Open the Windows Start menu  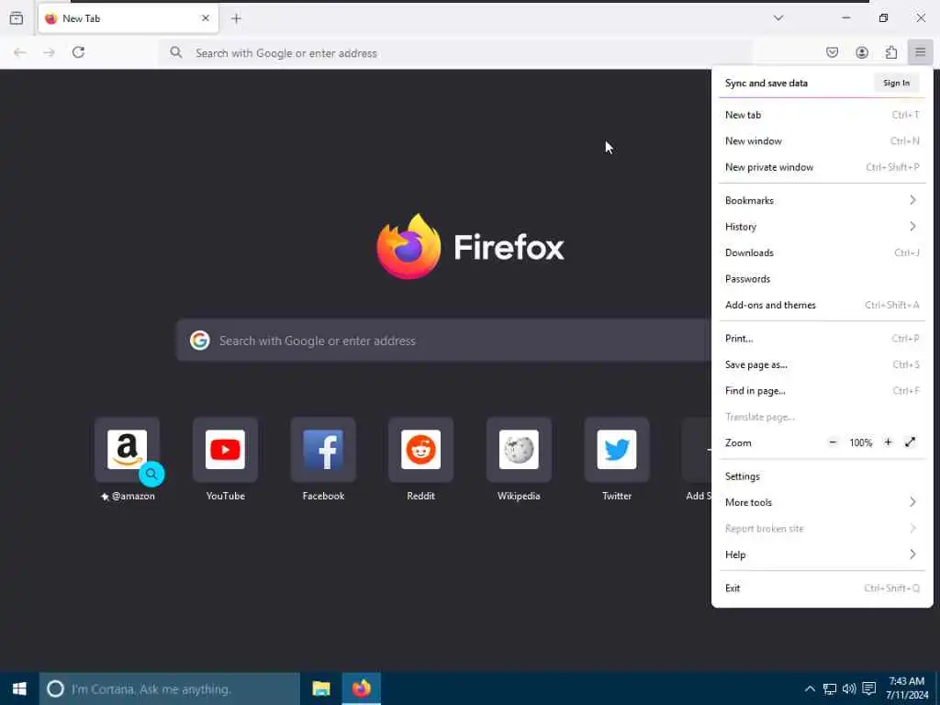[19, 688]
